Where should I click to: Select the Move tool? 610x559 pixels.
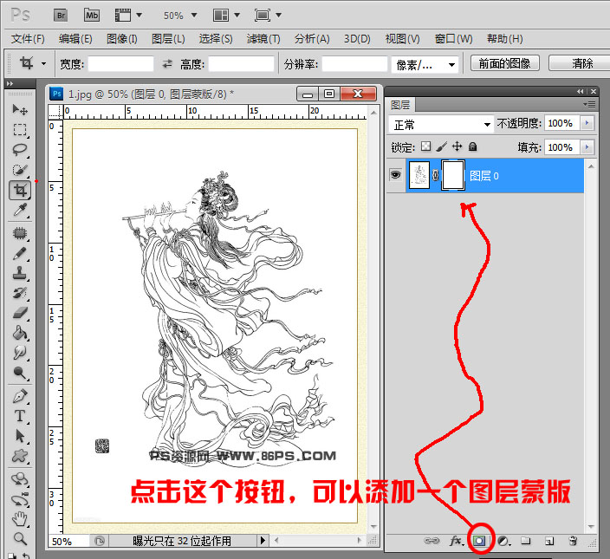20,109
